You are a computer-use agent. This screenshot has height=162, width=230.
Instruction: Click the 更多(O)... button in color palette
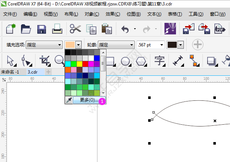(89, 100)
